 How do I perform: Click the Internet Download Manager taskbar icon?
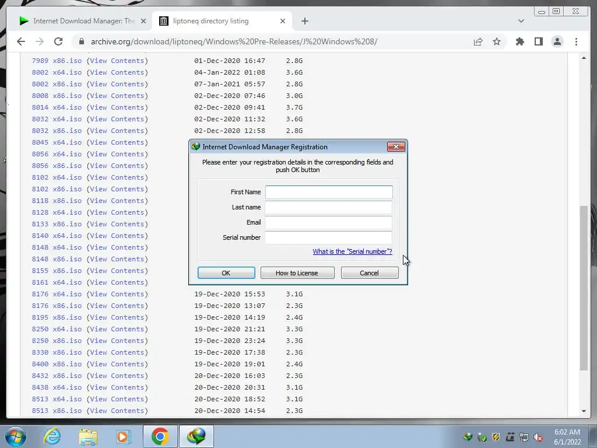tap(196, 436)
